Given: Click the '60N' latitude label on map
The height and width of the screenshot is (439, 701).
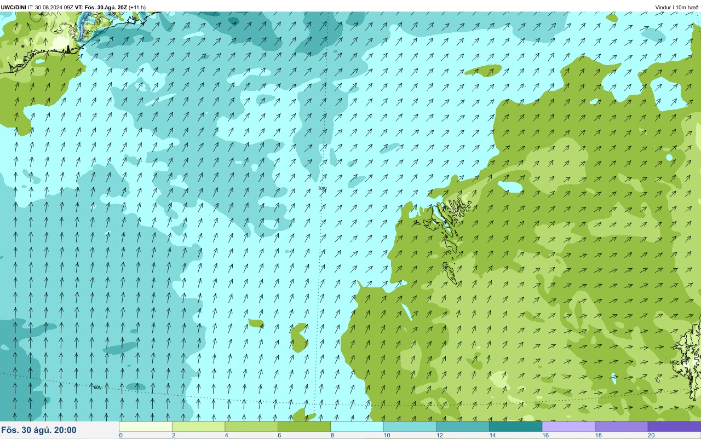Looking at the screenshot, I should click(97, 387).
